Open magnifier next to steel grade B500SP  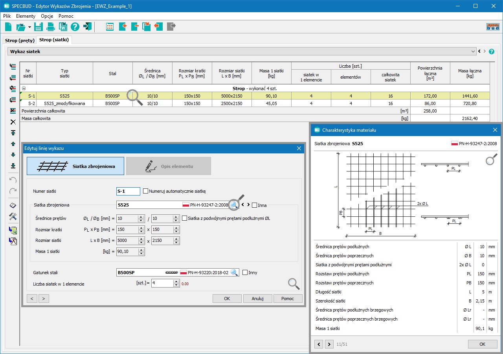point(234,273)
